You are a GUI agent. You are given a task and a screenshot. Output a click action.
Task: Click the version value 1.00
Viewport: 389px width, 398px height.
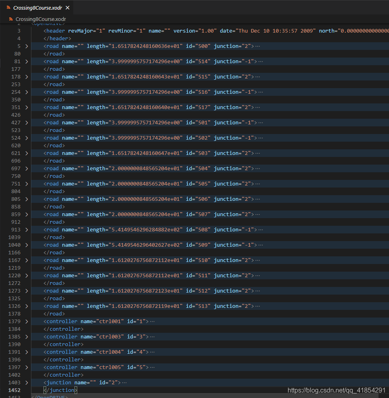click(x=207, y=31)
